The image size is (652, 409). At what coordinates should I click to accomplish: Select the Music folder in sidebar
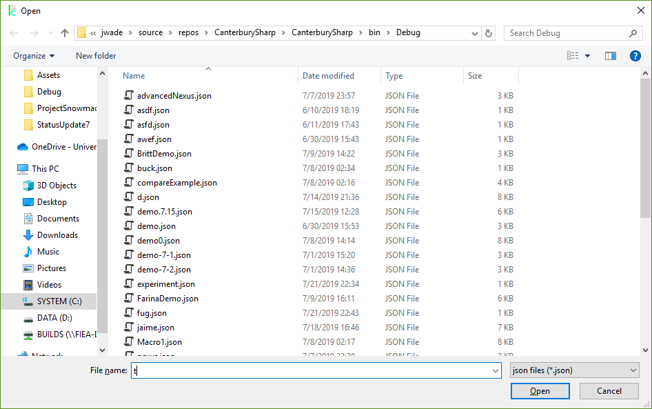(x=48, y=252)
